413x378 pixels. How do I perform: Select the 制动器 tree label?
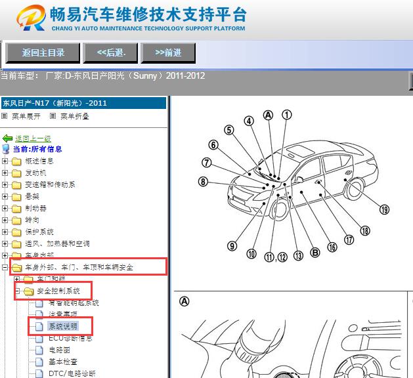35,209
